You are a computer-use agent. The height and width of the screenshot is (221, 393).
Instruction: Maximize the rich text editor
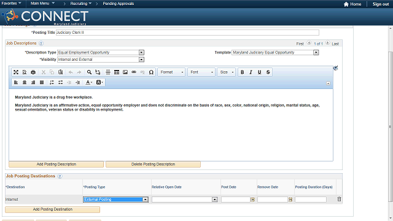(x=16, y=72)
